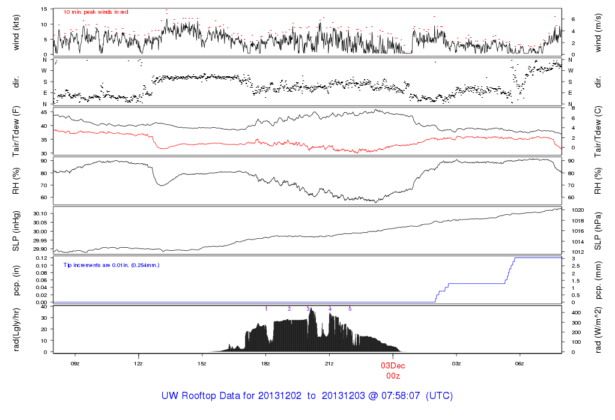Viewport: 615px width, 420px height.
Task: Select the '35' Tair Fahrenheit tick value
Action: [x=44, y=140]
